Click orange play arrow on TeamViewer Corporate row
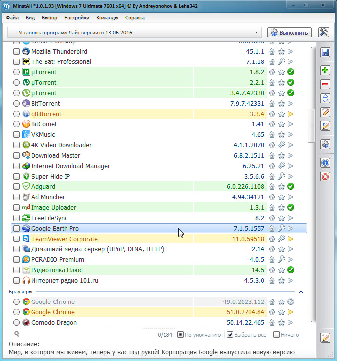Screen dimensions: 337x361 (x=291, y=239)
